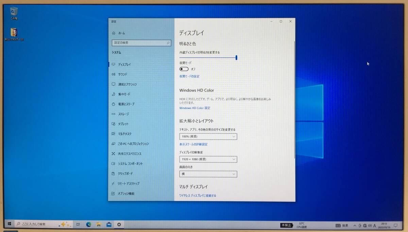Click the システム コンポーネント icon
This screenshot has width=408, height=232.
click(x=113, y=164)
